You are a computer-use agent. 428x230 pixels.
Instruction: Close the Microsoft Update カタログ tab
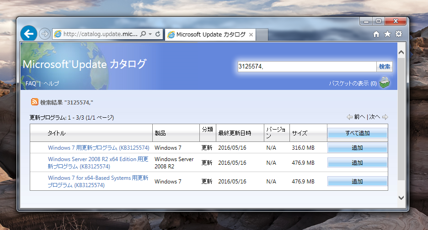(251, 35)
